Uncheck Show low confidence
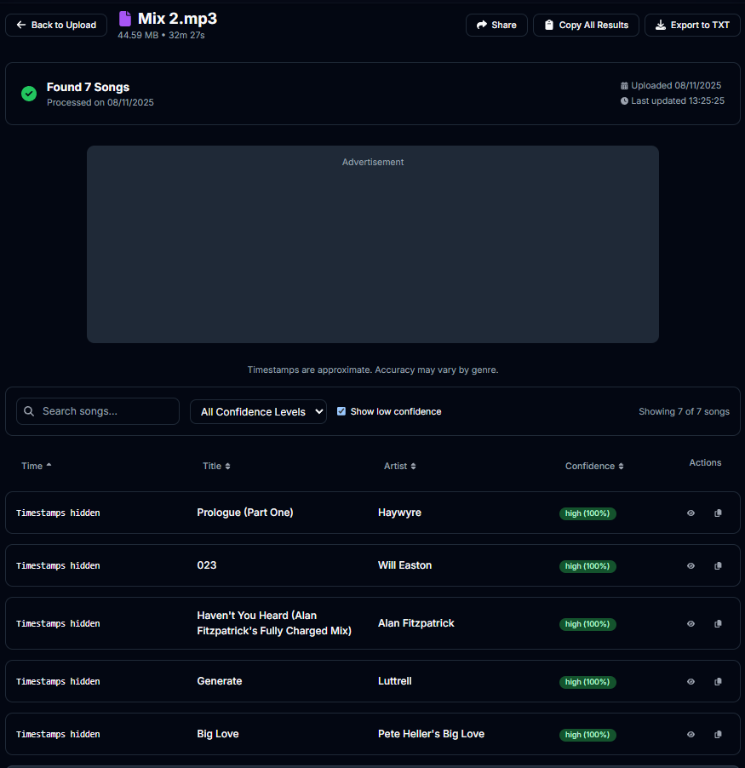Image resolution: width=745 pixels, height=768 pixels. tap(341, 410)
